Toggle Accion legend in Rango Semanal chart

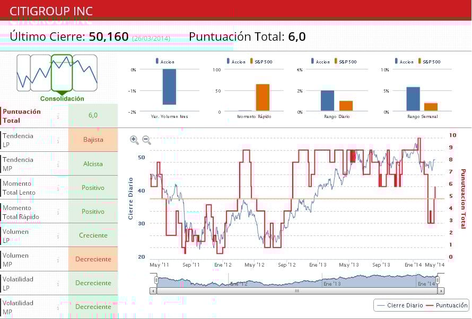coord(404,61)
